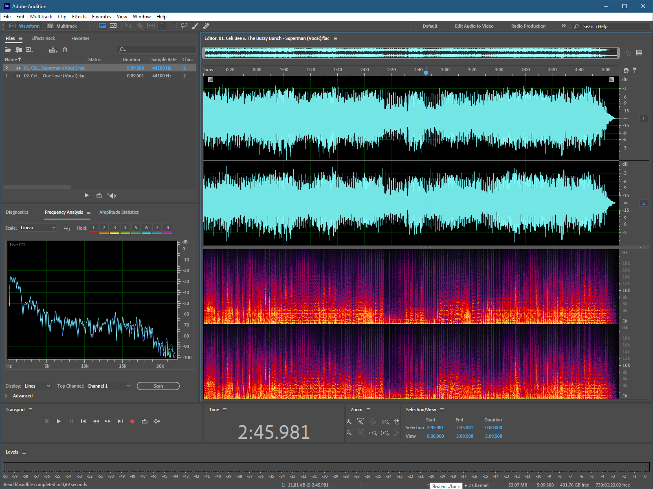Select the Time Selection tool
653x489 pixels.
point(162,26)
